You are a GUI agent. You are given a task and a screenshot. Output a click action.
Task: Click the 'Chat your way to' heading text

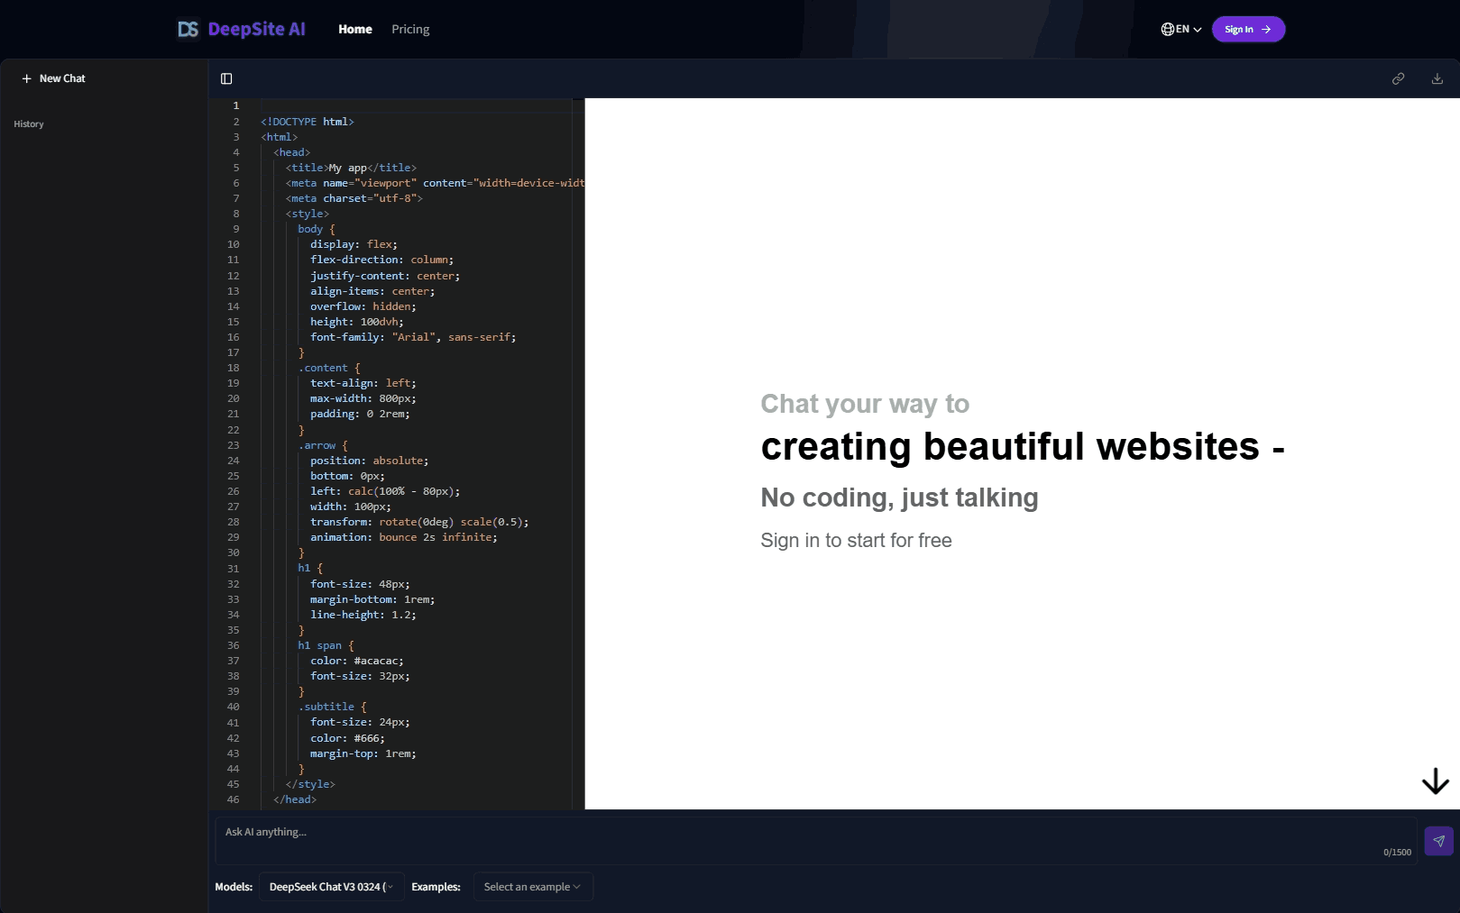(865, 404)
